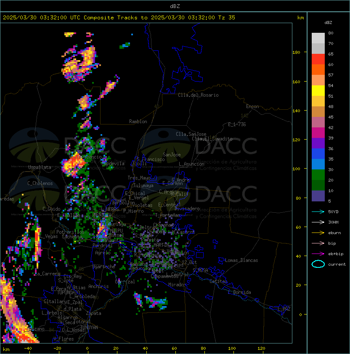Click the 'L_Asuncion' map label
This screenshot has width=350, height=354.
click(191, 164)
